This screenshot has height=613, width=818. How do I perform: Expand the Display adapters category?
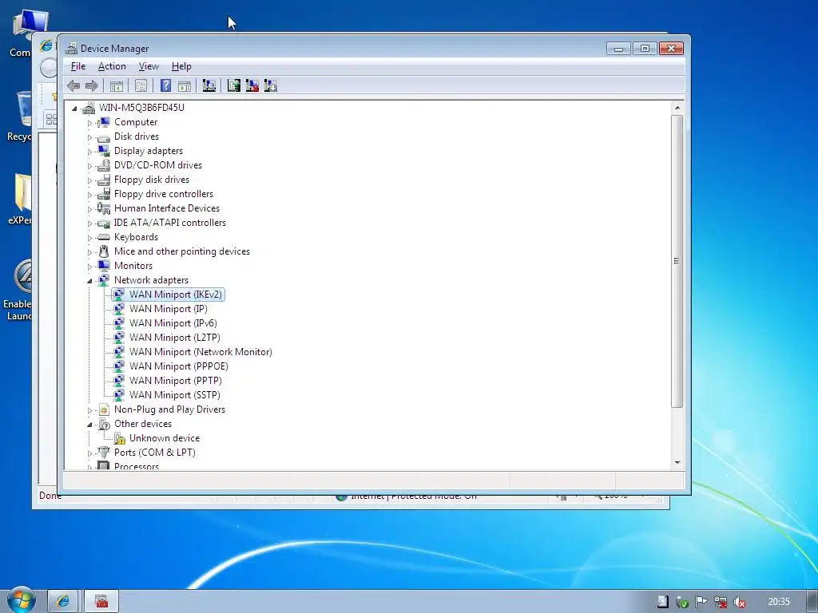(x=89, y=152)
